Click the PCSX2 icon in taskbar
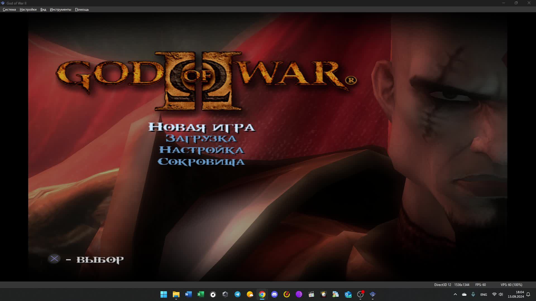The width and height of the screenshot is (536, 301). (372, 294)
